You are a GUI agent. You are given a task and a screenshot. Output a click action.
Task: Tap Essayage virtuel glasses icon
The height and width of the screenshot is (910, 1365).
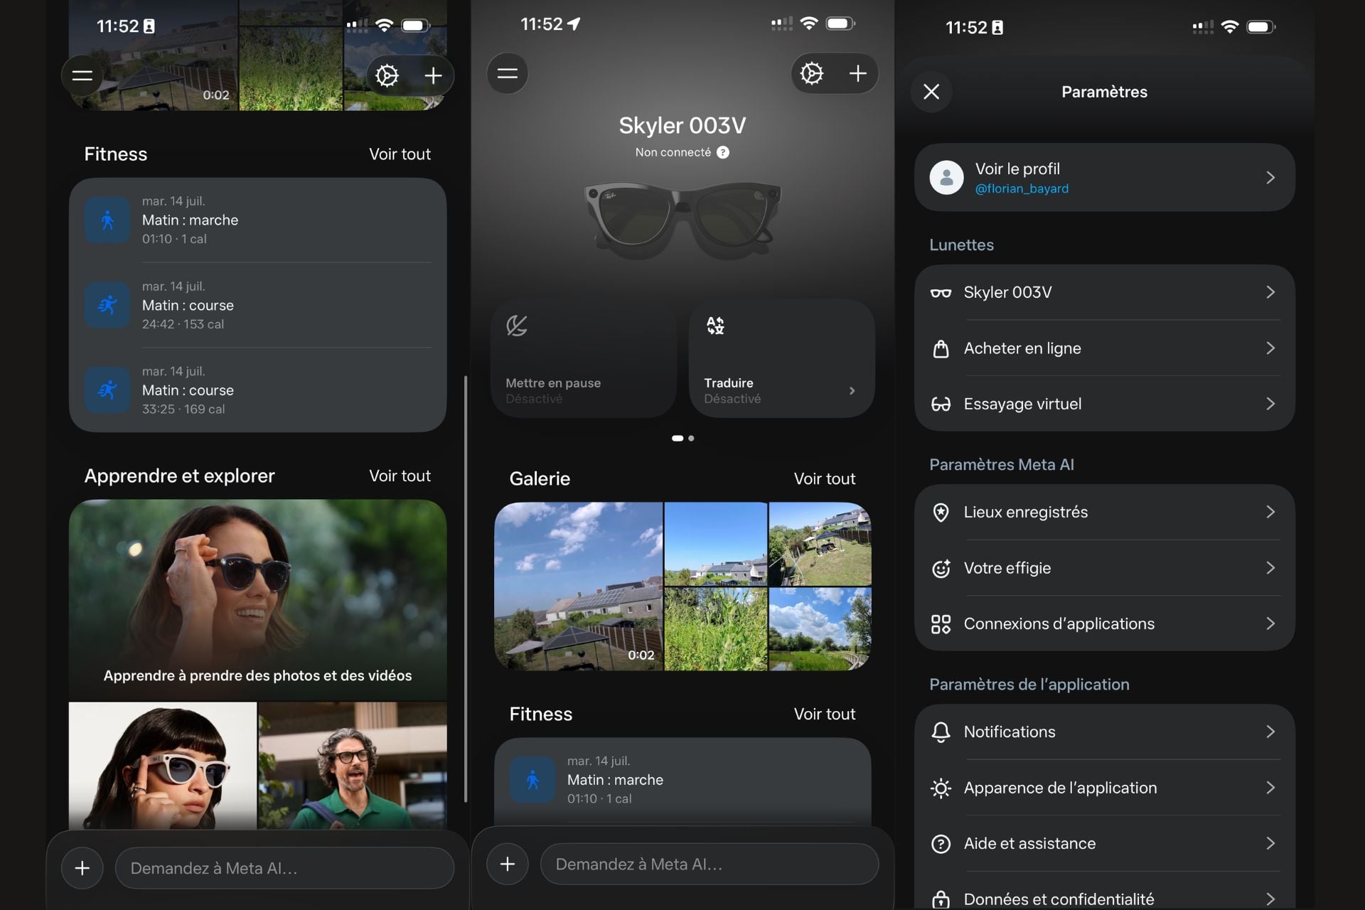(x=941, y=404)
